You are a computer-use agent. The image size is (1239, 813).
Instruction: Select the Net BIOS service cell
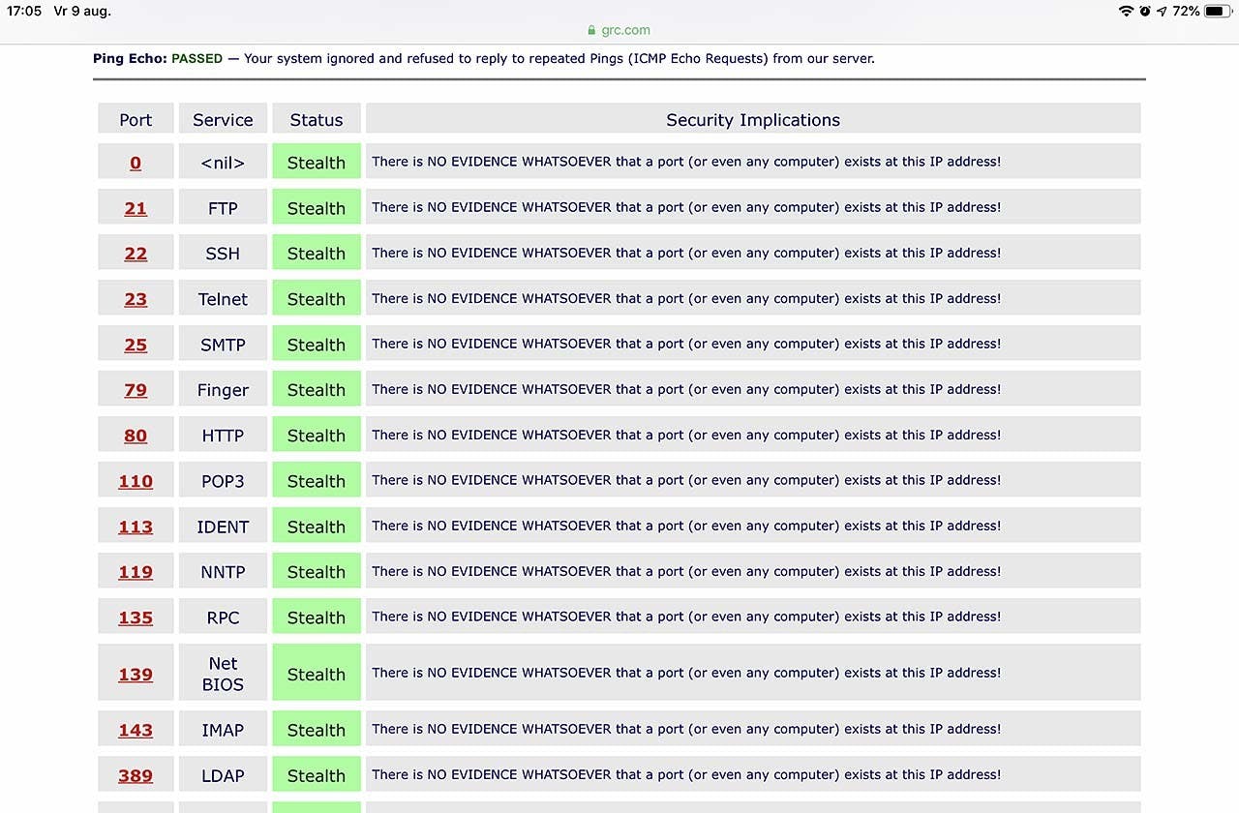223,673
